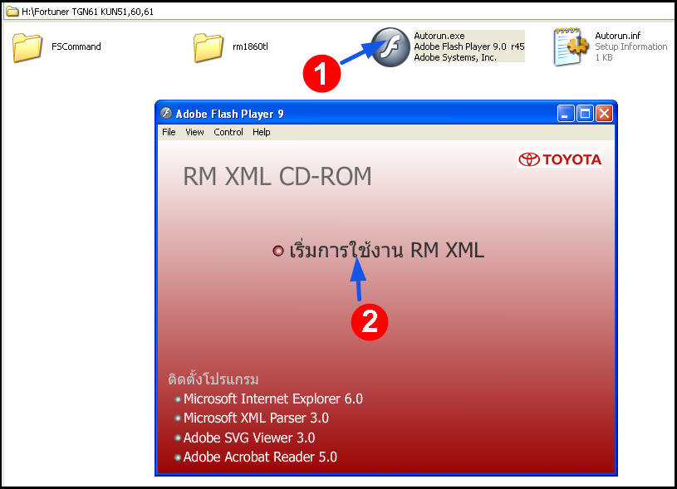Click Flash Player title bar icon
The height and width of the screenshot is (489, 677).
point(166,113)
